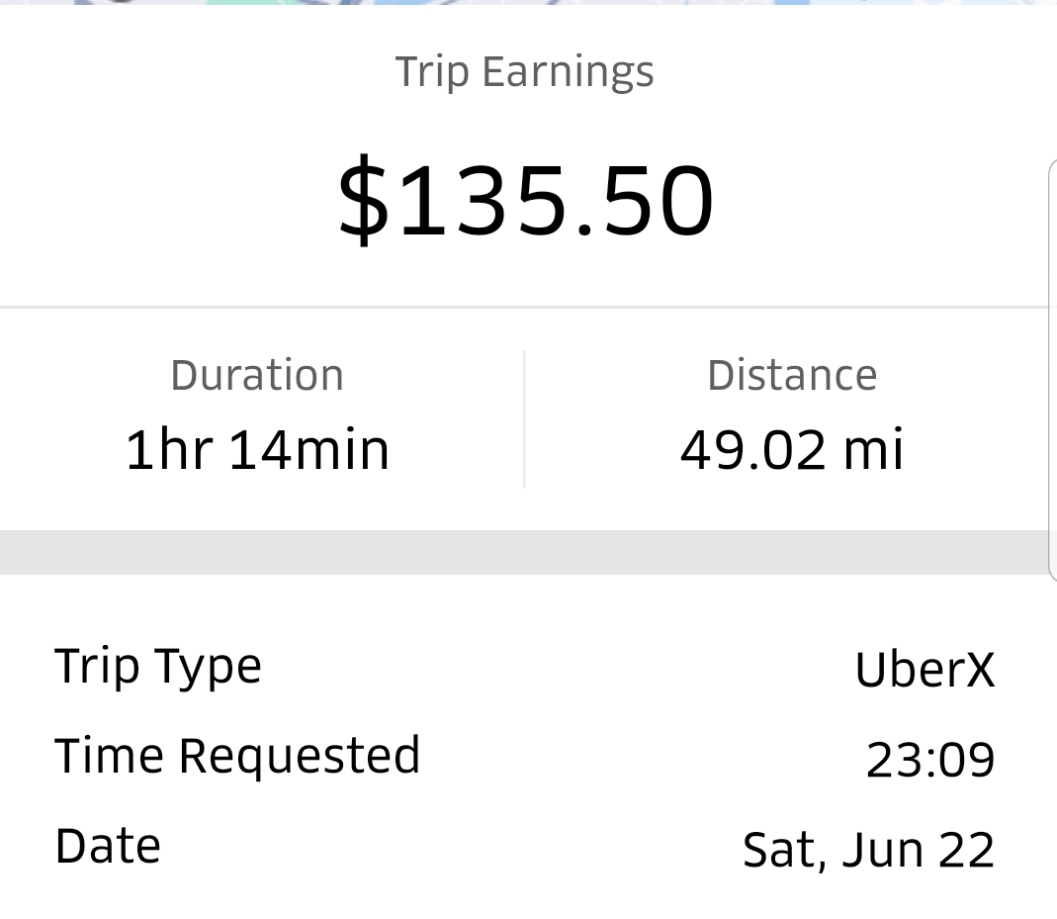Tap the dollar sign in the earnings total

coord(364,201)
